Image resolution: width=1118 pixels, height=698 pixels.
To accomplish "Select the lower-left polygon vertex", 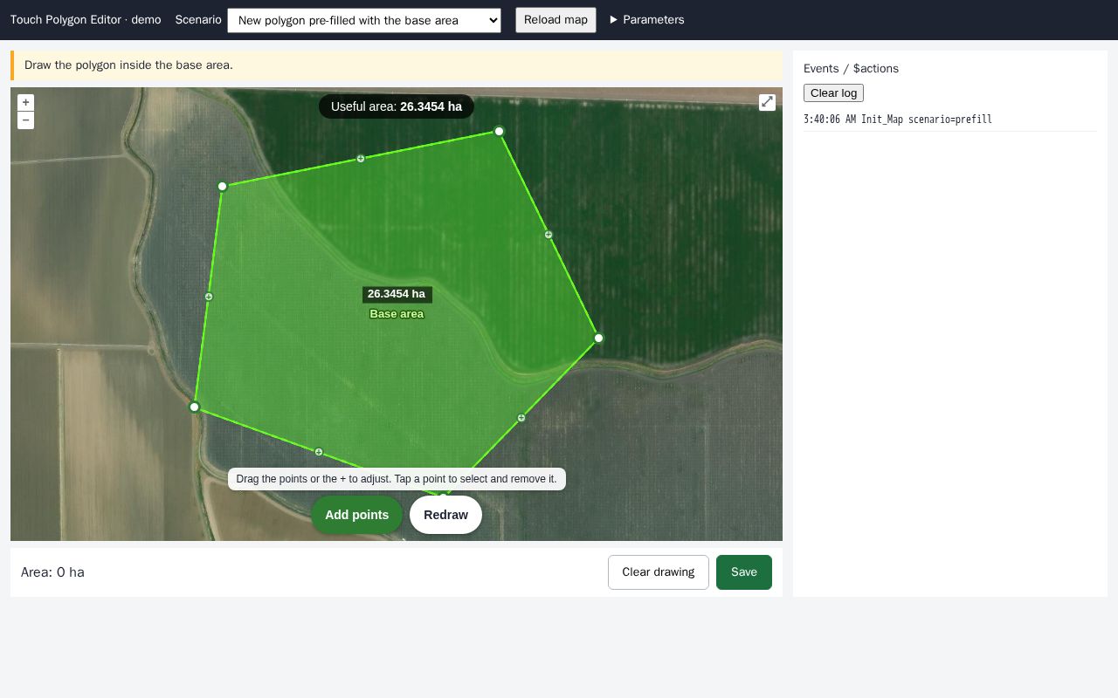I will point(194,407).
